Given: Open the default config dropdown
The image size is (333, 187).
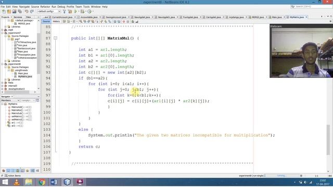Looking at the screenshot, I should [49, 11].
